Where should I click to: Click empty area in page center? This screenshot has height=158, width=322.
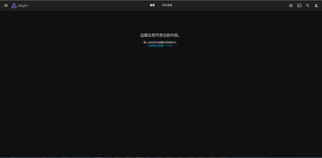pos(161,93)
